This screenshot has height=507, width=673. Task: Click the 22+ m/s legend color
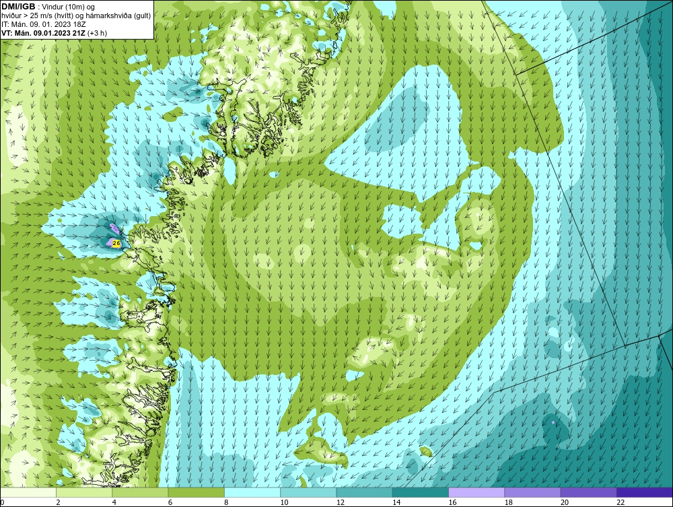[645, 492]
